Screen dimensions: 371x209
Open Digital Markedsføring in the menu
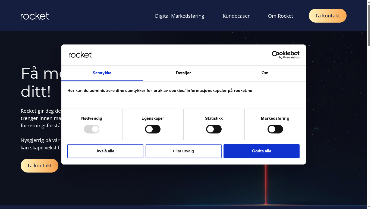coord(180,16)
